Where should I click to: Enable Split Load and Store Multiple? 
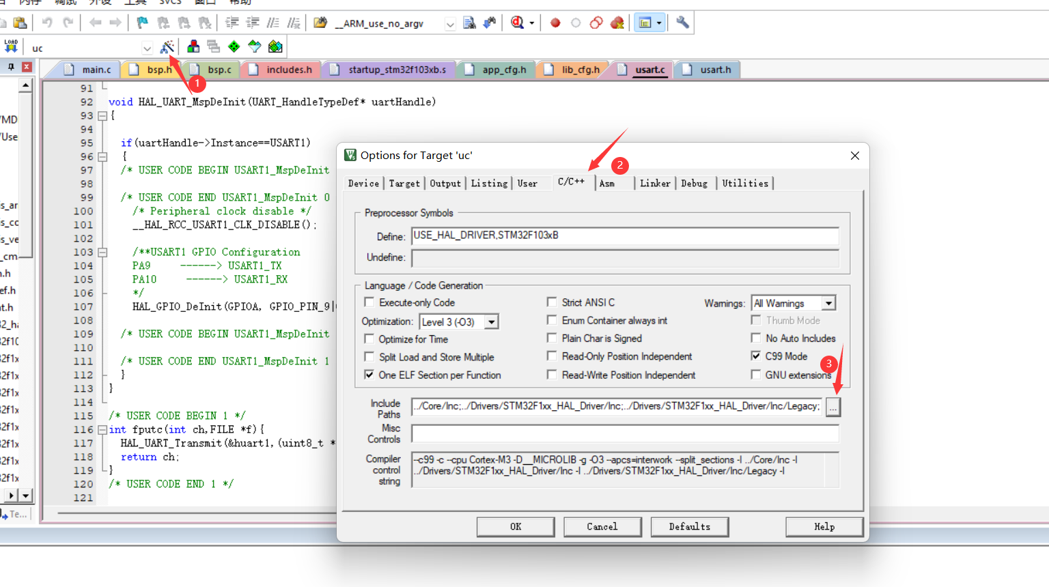point(369,356)
